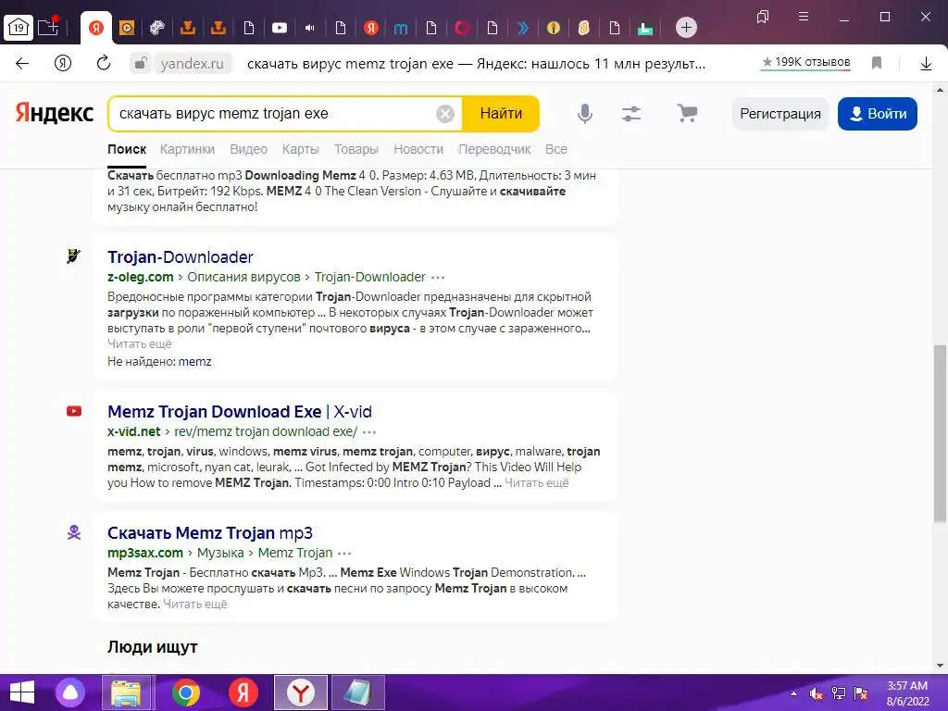The width and height of the screenshot is (948, 711).
Task: Click the Яндекс logo
Action: [55, 113]
